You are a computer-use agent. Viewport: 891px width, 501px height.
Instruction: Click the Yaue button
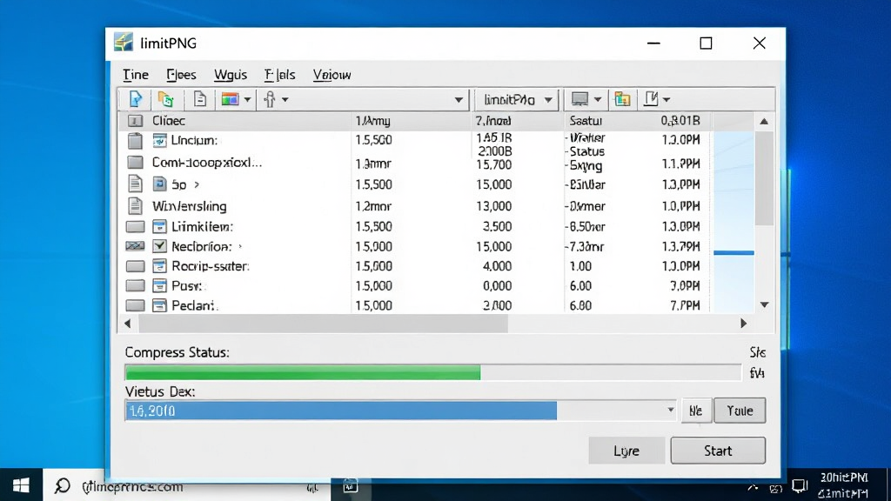[740, 411]
